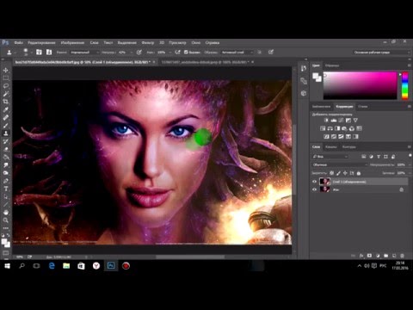Click the pixel layer filter icon
Screen dimensions: 413x310
364,157
